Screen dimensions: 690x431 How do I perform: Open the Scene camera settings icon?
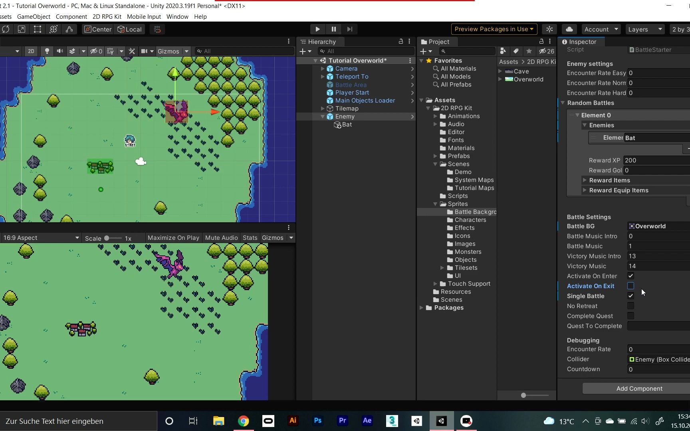(145, 51)
